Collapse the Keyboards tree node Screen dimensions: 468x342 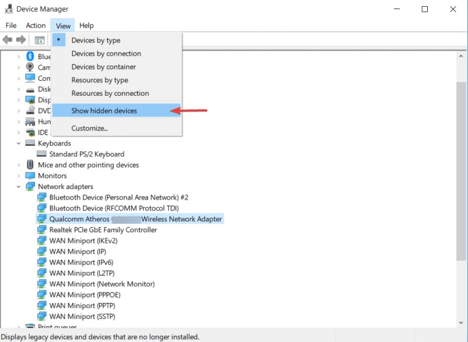pyautogui.click(x=19, y=143)
